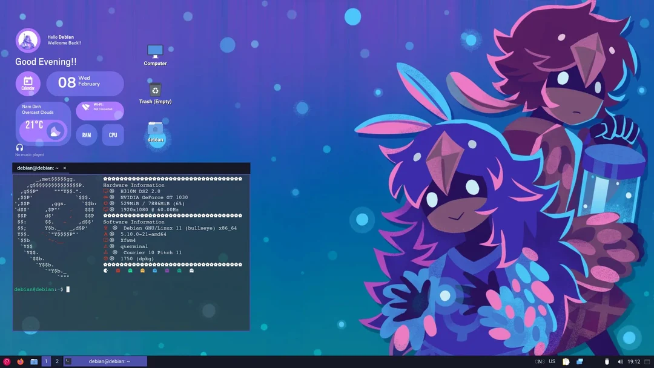Open the Trash (Empty) on the desktop
Screen dimensions: 654x368
[155, 91]
